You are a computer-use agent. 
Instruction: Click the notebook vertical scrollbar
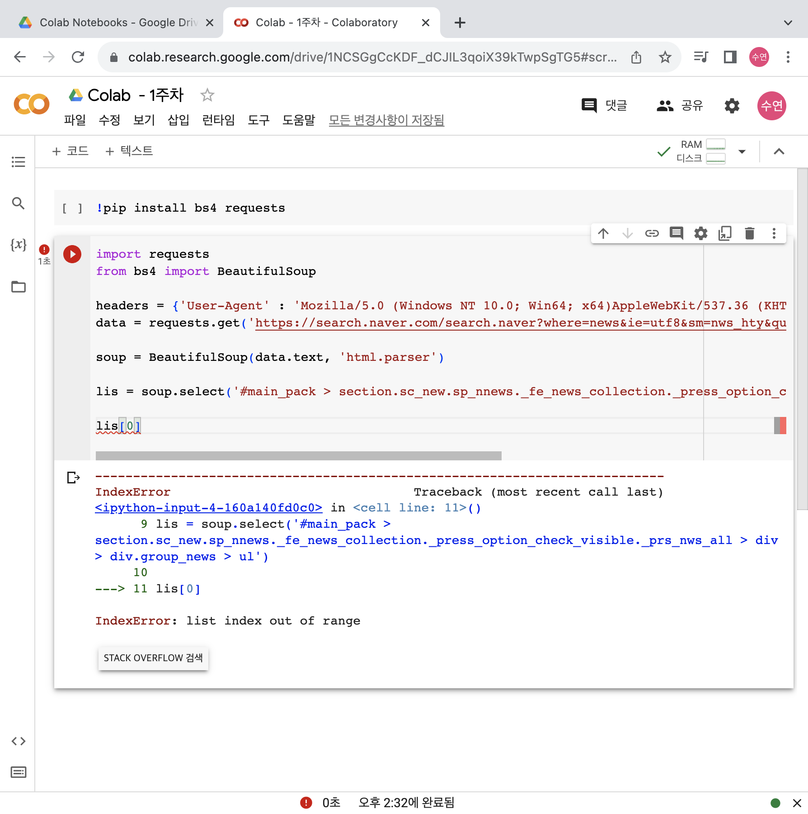[x=802, y=339]
